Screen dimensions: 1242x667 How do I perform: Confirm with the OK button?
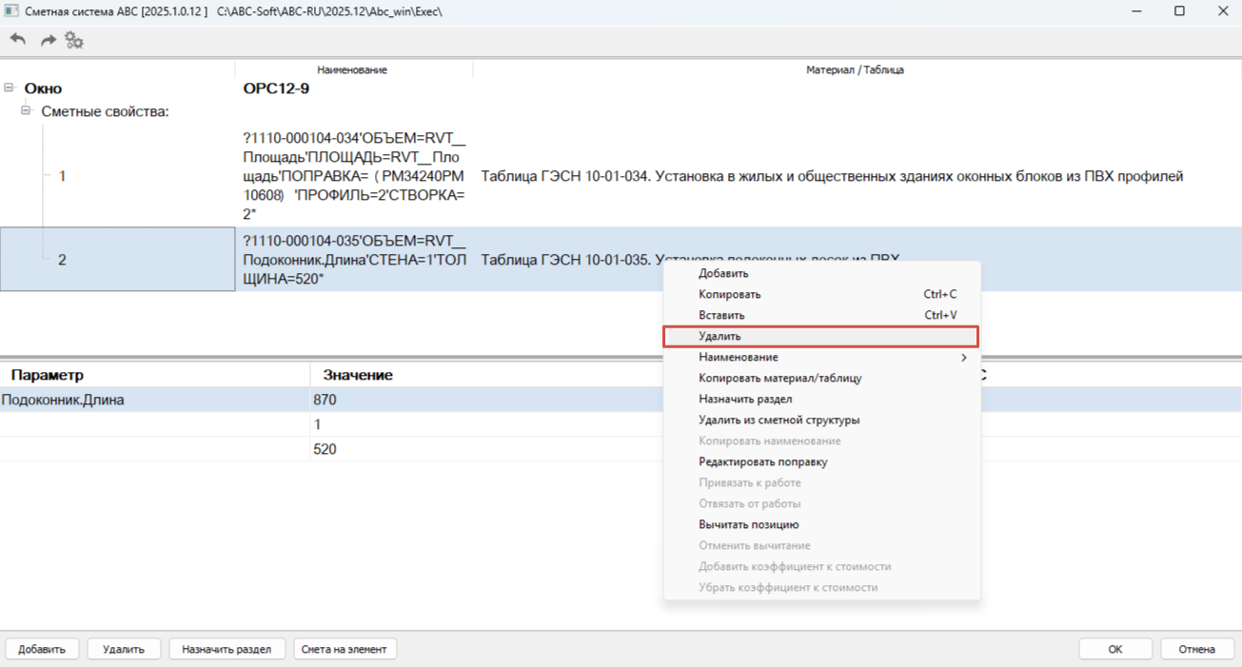[x=1115, y=649]
